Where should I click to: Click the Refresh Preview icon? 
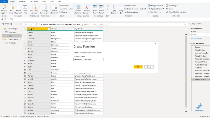[x=55, y=7]
